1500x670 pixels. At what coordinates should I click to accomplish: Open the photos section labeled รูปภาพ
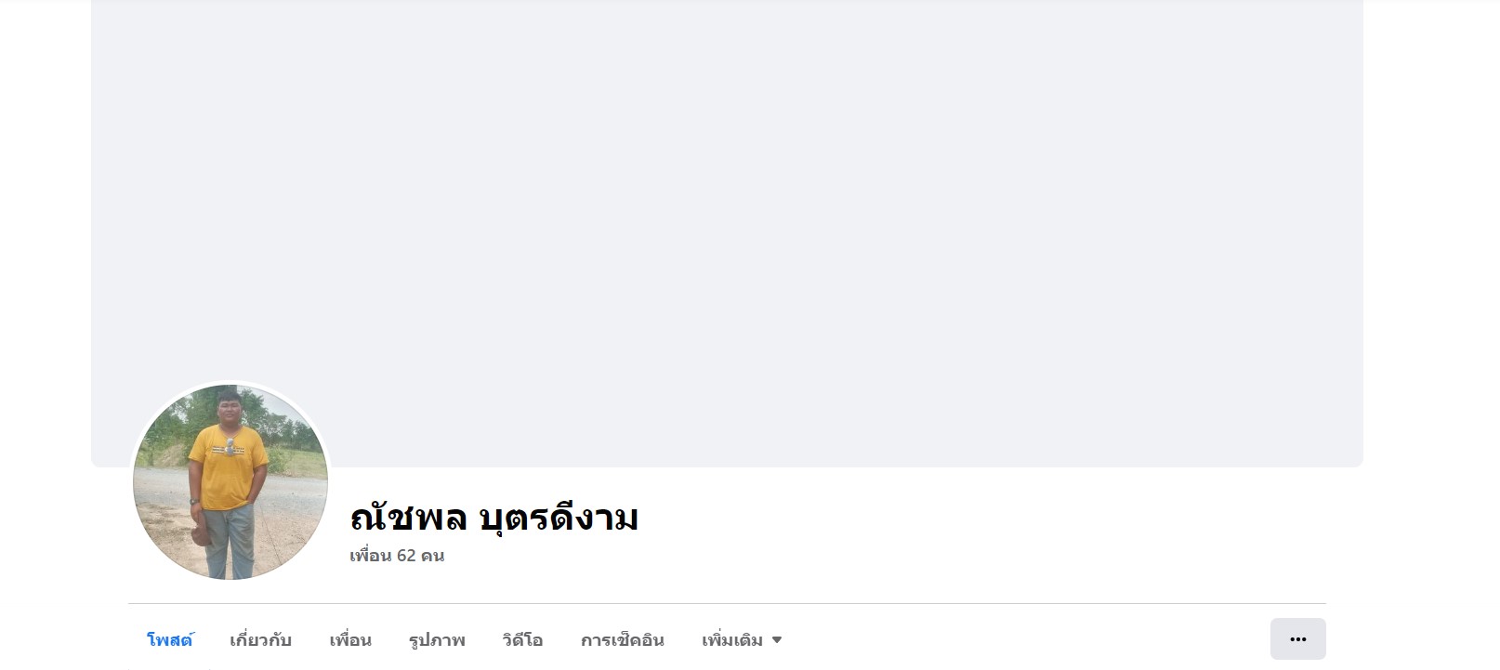point(437,639)
